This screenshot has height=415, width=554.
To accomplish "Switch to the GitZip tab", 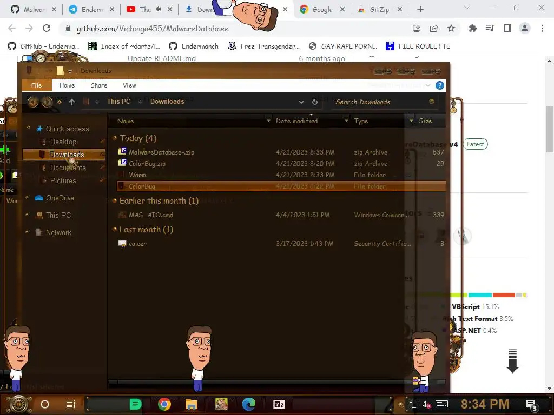I will [x=379, y=10].
